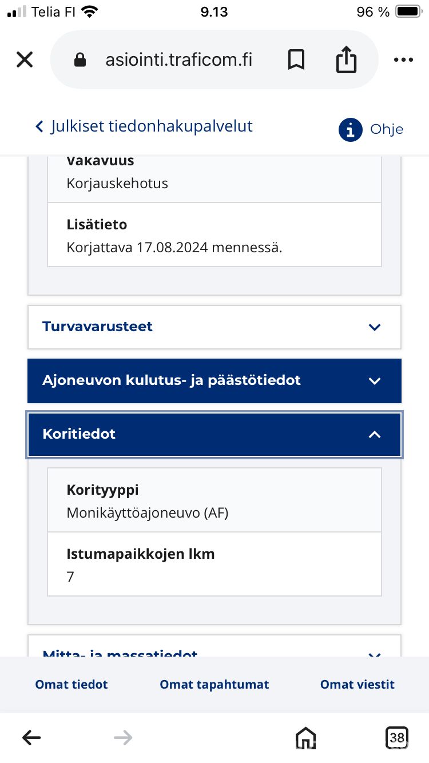Collapse the Koritiedot section

[214, 434]
